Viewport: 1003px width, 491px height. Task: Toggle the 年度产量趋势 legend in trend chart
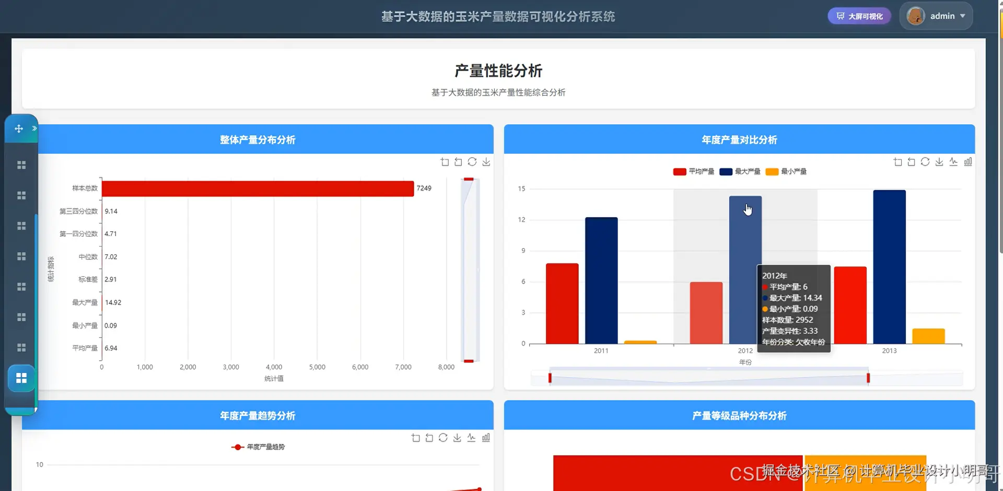257,447
